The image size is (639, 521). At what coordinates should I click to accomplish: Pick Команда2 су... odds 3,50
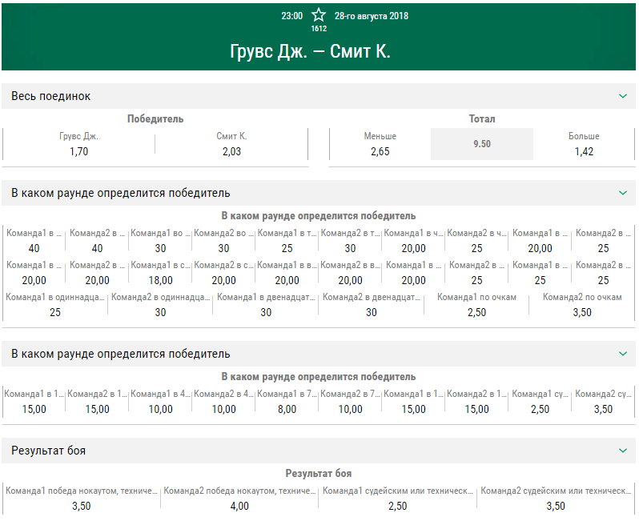pos(603,402)
